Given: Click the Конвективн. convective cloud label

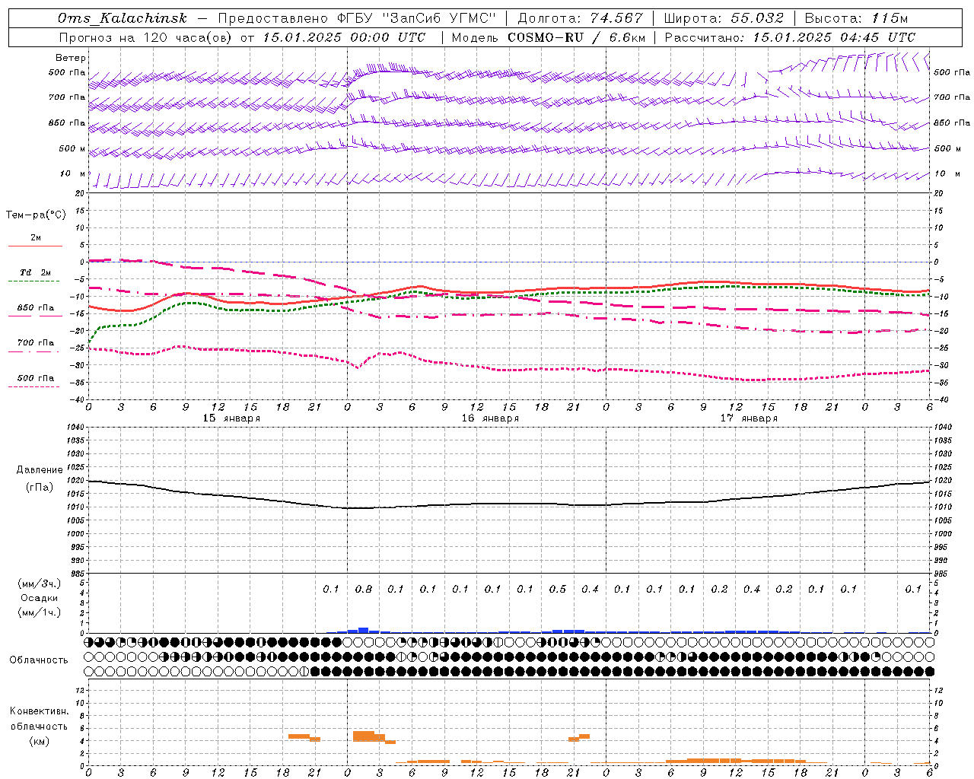Looking at the screenshot, I should coord(40,711).
